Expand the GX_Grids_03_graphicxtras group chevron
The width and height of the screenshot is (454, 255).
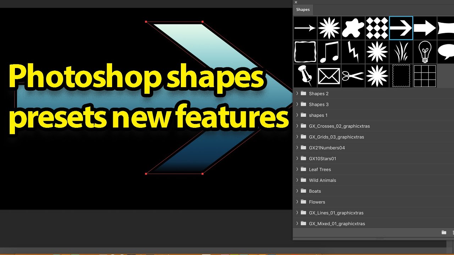click(x=297, y=137)
